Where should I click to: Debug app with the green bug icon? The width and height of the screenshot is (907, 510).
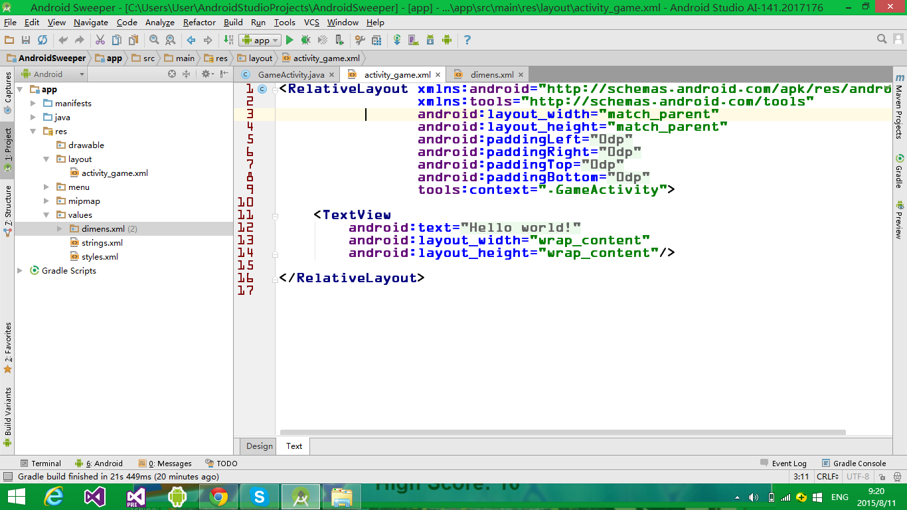pos(306,40)
